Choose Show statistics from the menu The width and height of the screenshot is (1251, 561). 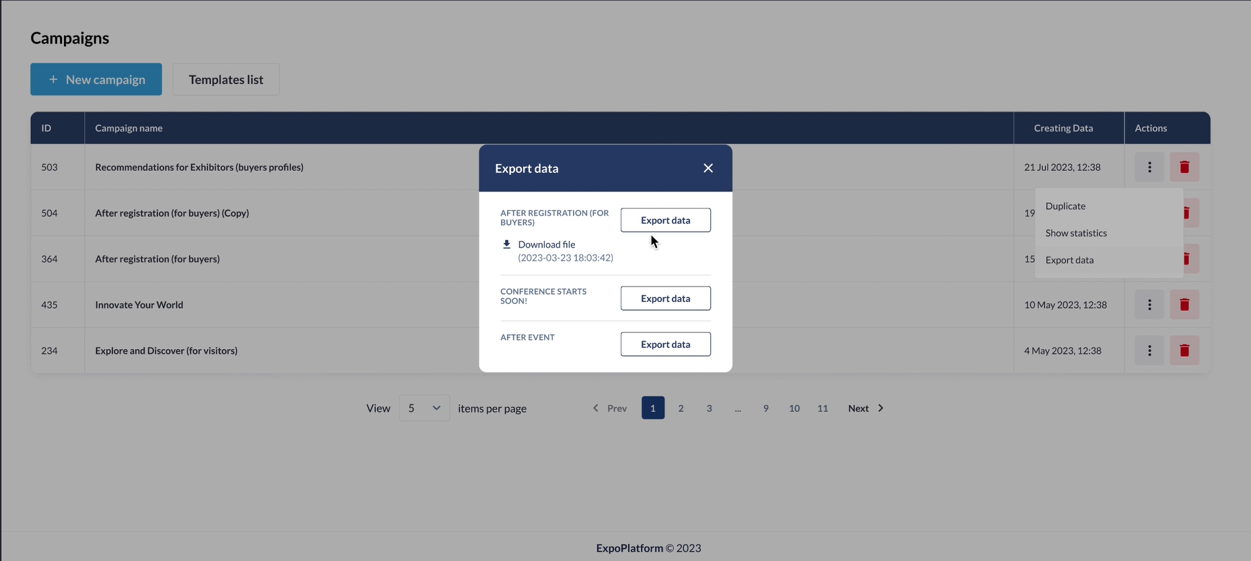point(1075,233)
